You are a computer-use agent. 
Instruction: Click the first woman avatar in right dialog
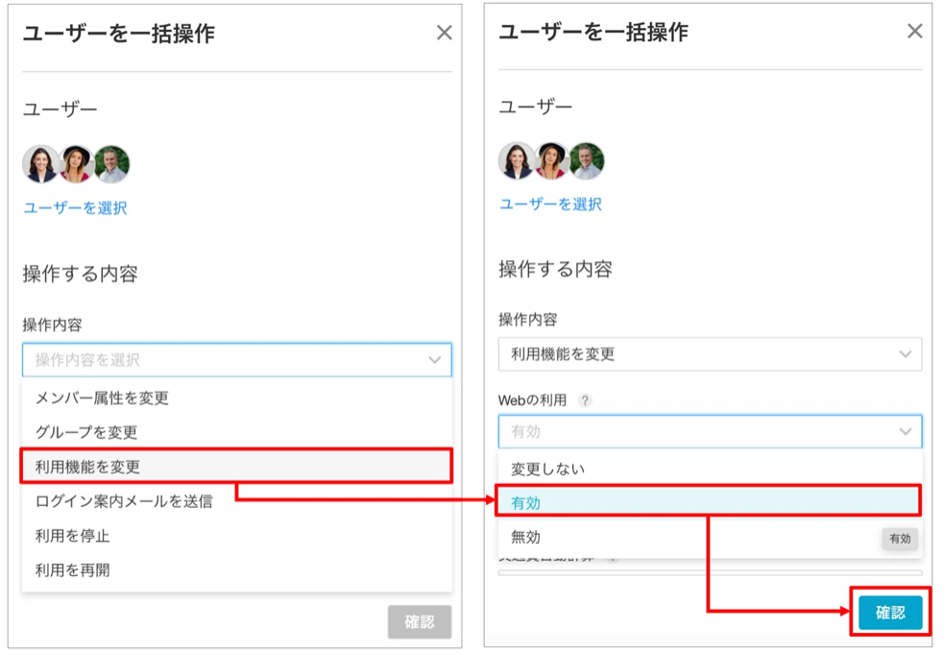tap(517, 160)
